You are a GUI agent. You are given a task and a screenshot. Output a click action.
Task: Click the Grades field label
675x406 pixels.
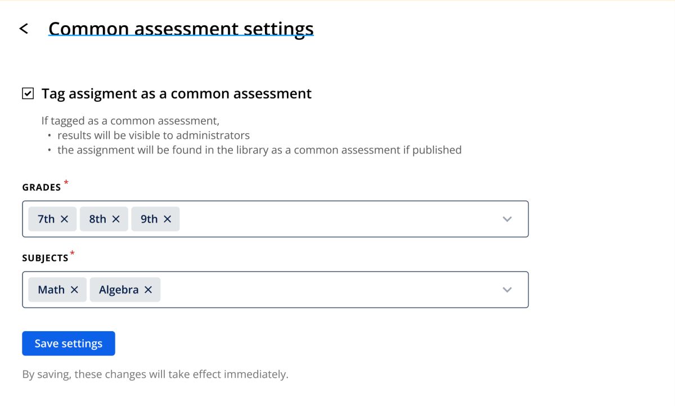coord(42,188)
